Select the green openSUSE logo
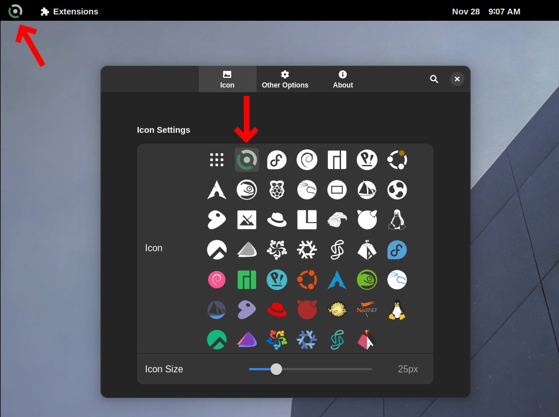Image resolution: width=559 pixels, height=417 pixels. [x=367, y=280]
